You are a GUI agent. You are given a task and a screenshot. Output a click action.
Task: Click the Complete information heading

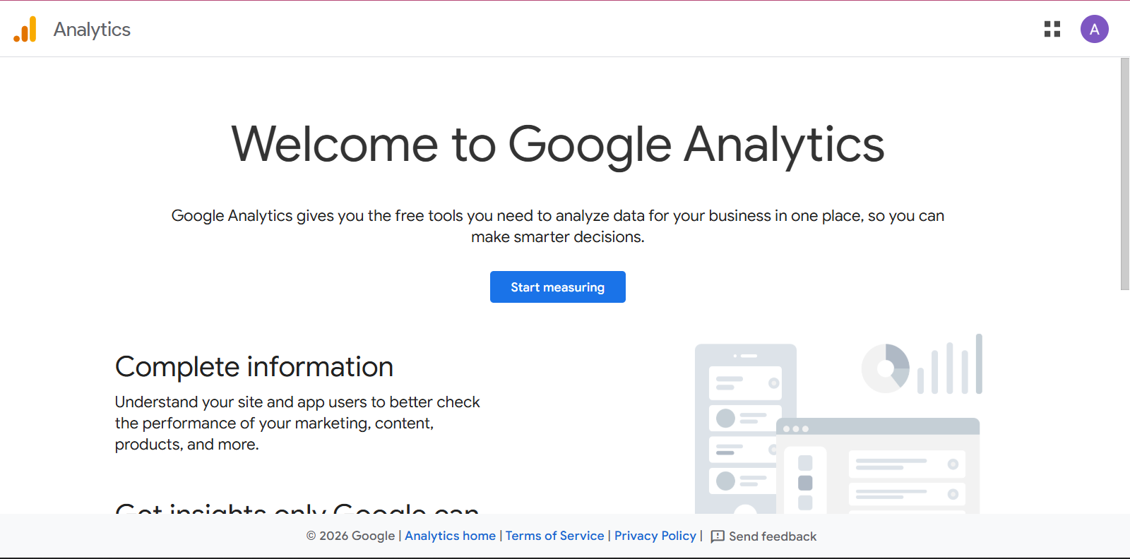(254, 367)
